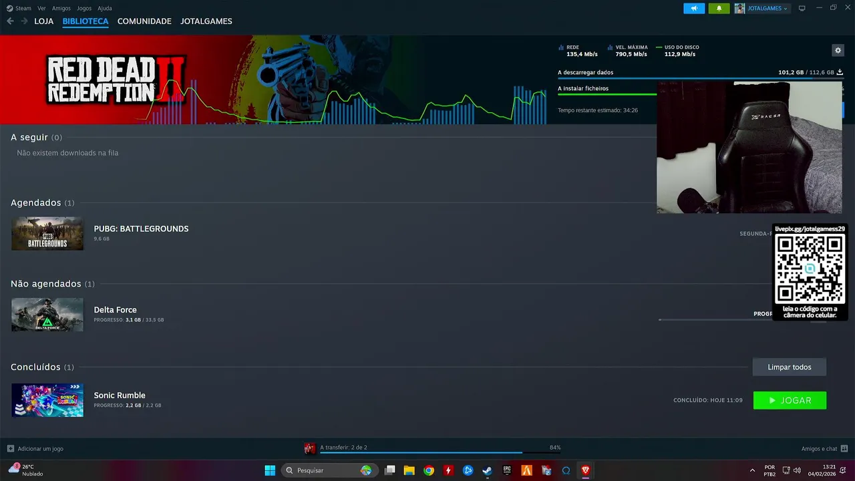This screenshot has width=855, height=481.
Task: Click the A descarregar dados progress bar
Action: click(x=700, y=78)
